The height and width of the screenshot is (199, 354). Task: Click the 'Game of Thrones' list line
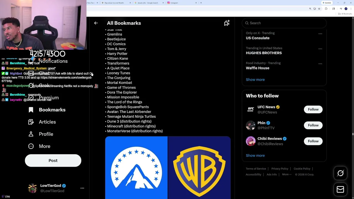coord(120,88)
